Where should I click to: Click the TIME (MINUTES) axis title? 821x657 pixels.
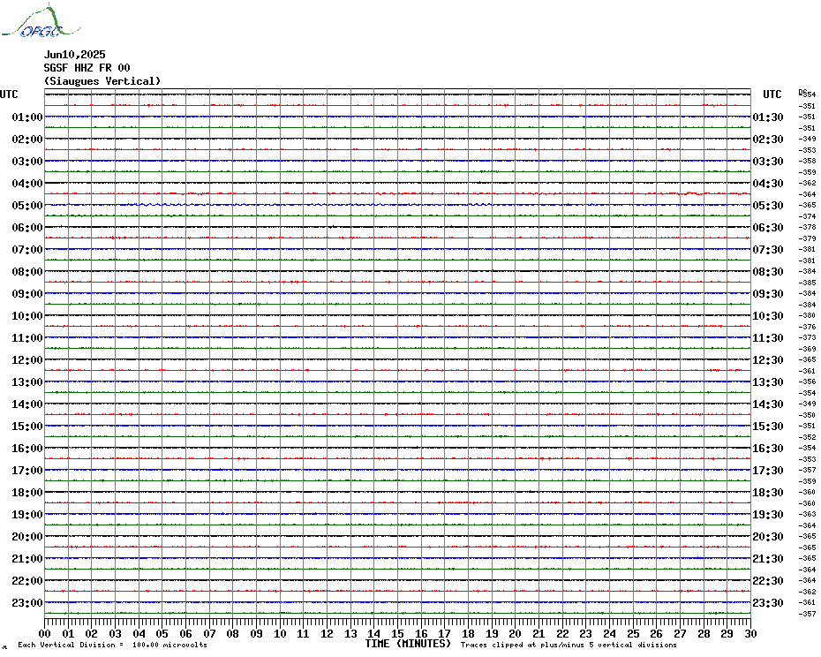pos(408,644)
